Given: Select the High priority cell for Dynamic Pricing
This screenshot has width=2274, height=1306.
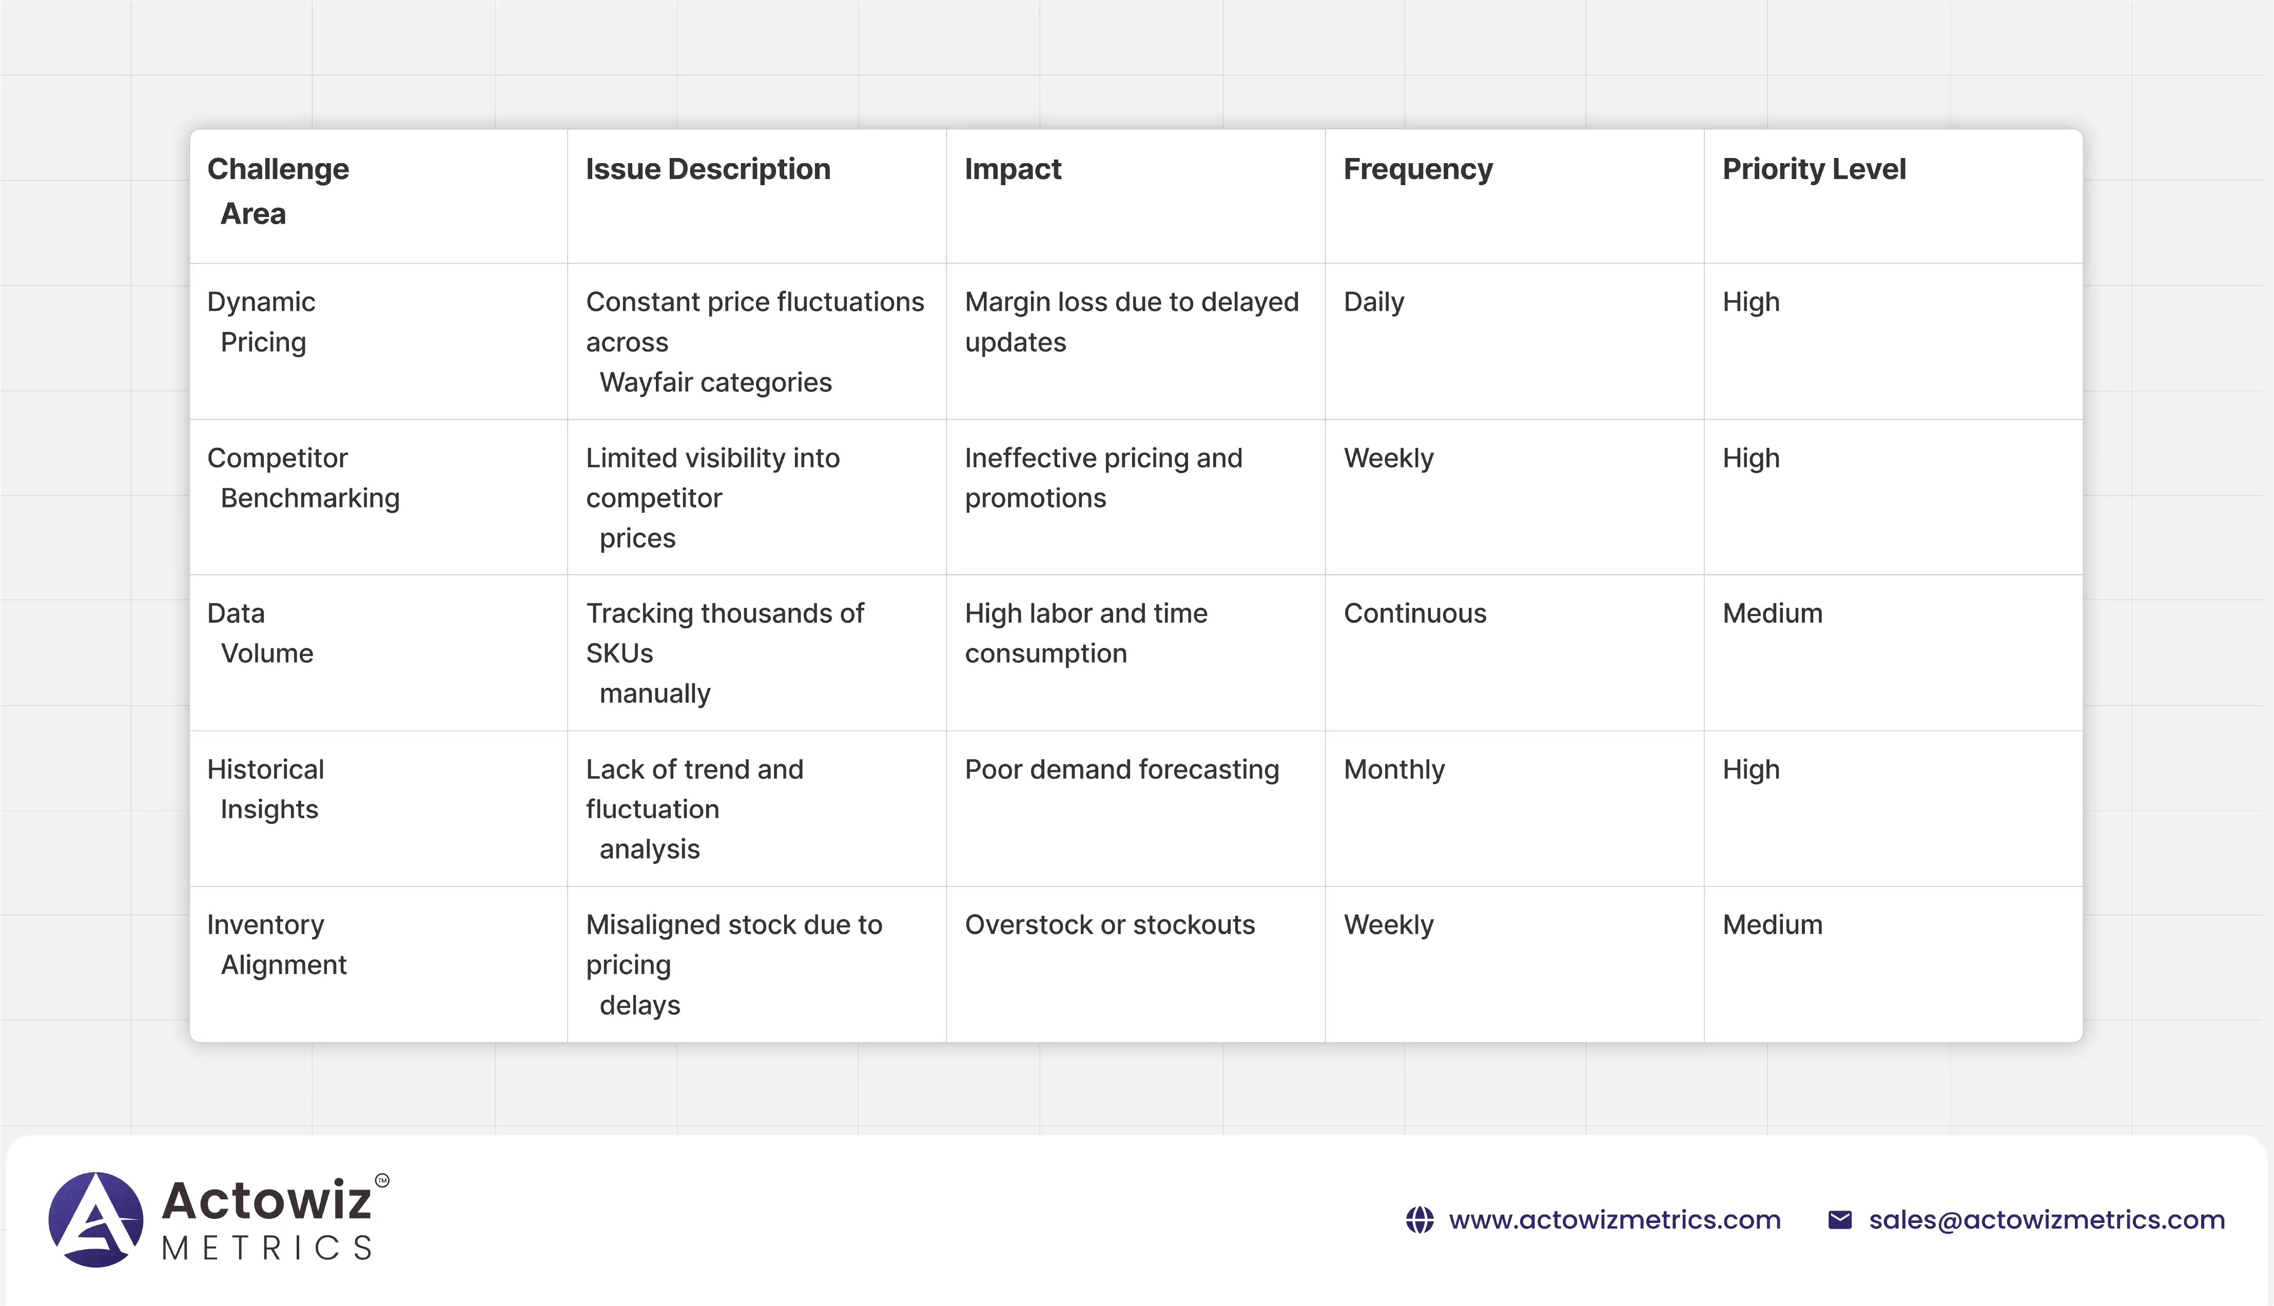Looking at the screenshot, I should tap(1750, 302).
